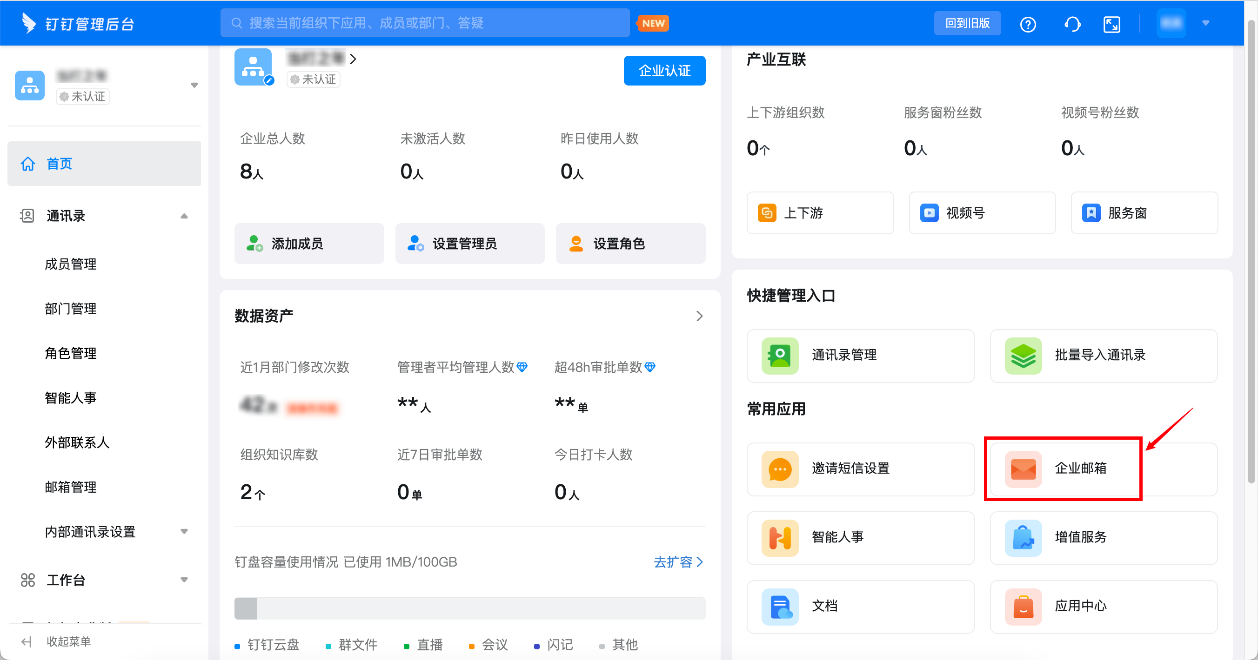Click the 通讯录 contacts icon in sidebar
The image size is (1258, 660).
point(27,216)
